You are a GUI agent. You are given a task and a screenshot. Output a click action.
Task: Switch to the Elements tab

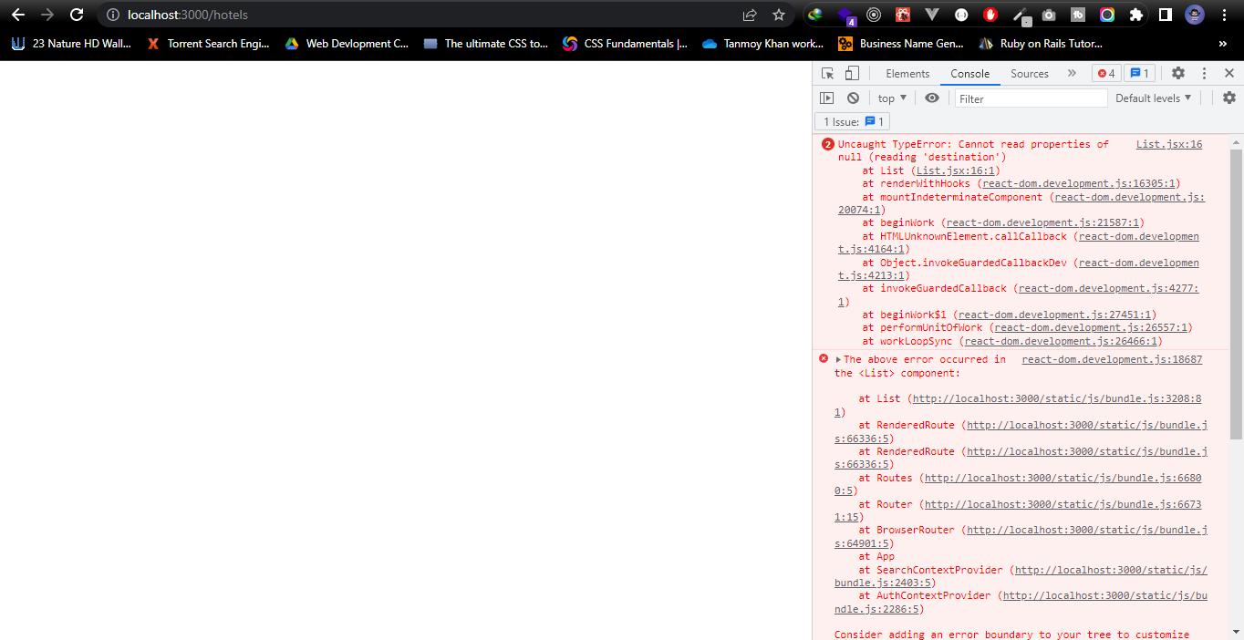(x=907, y=74)
